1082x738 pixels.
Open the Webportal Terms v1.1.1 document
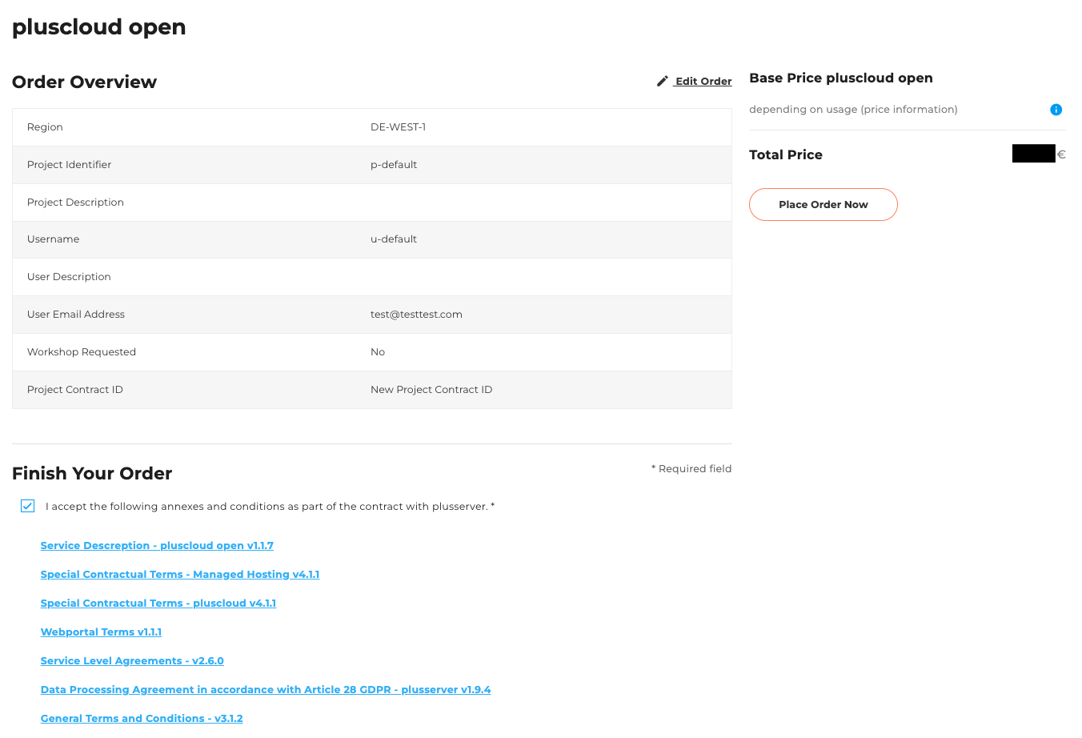click(x=101, y=632)
